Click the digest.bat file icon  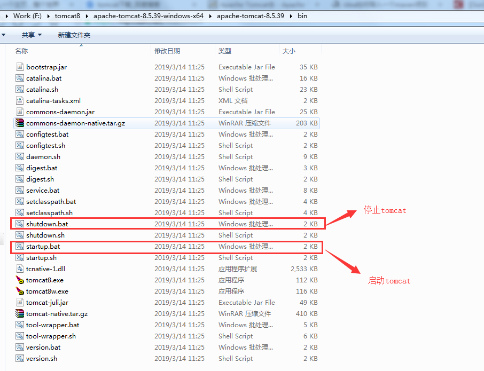[20, 168]
